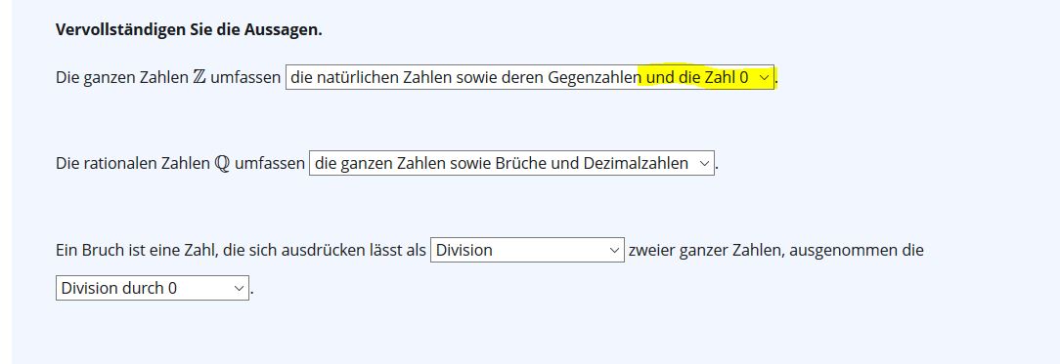The width and height of the screenshot is (1060, 364).
Task: Open the 'natürlichen Zahlen sowie deren Gegenzahlen' dropdown
Action: coord(529,77)
